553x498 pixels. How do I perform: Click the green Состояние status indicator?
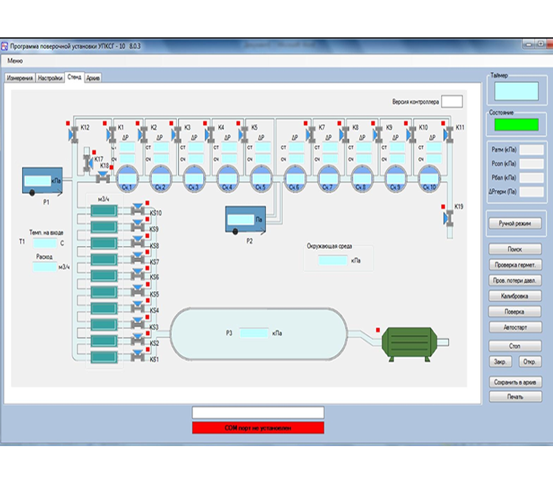pos(515,124)
